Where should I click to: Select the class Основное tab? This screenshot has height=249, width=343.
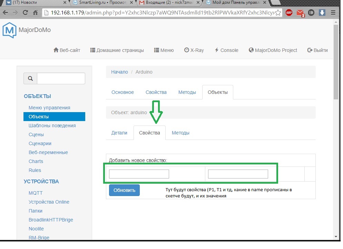[122, 92]
